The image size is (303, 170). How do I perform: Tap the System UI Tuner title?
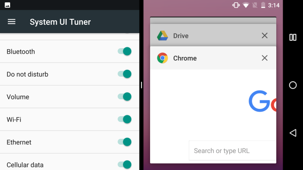[60, 22]
